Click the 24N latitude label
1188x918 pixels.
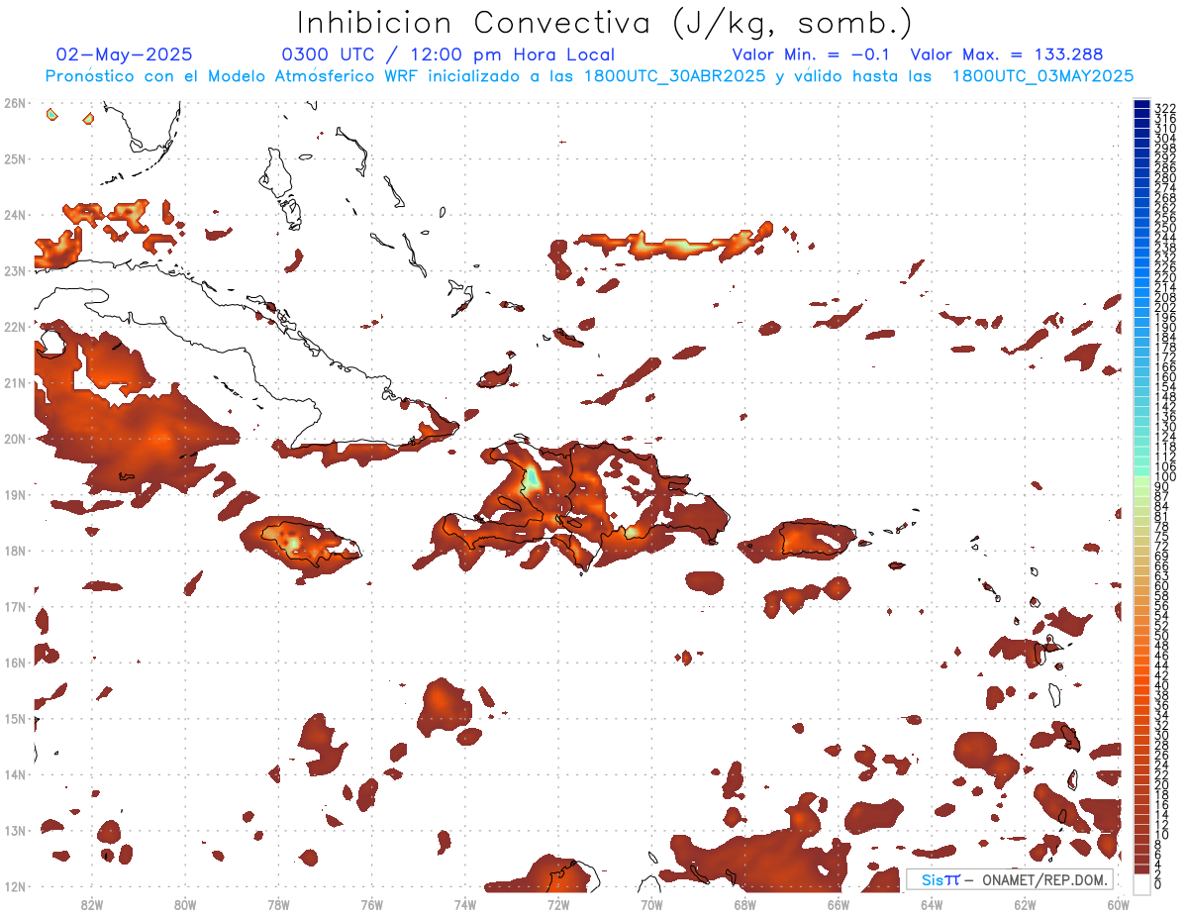(x=14, y=215)
